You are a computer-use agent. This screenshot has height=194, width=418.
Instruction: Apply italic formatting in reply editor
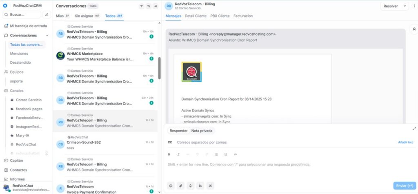(178, 154)
